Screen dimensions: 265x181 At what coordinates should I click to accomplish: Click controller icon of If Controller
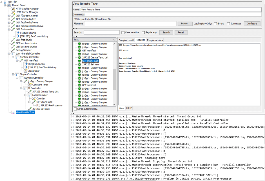(25, 88)
